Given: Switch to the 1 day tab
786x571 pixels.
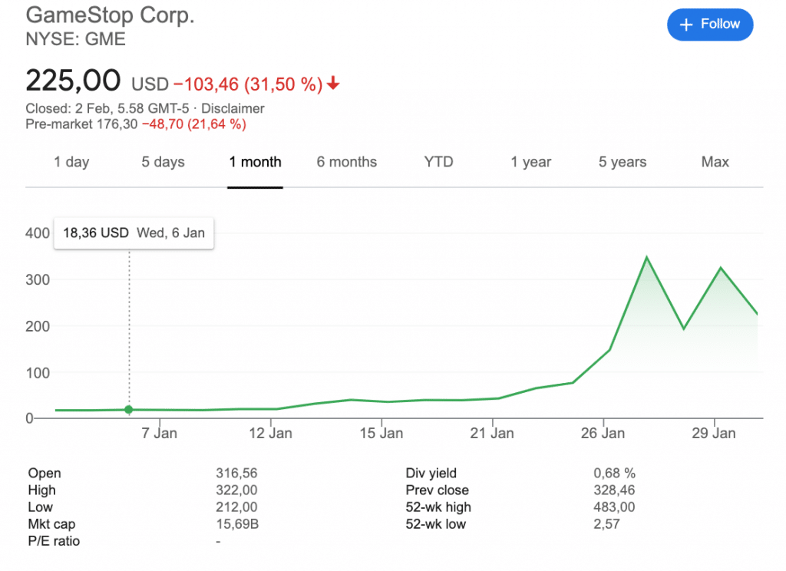Looking at the screenshot, I should pyautogui.click(x=71, y=162).
